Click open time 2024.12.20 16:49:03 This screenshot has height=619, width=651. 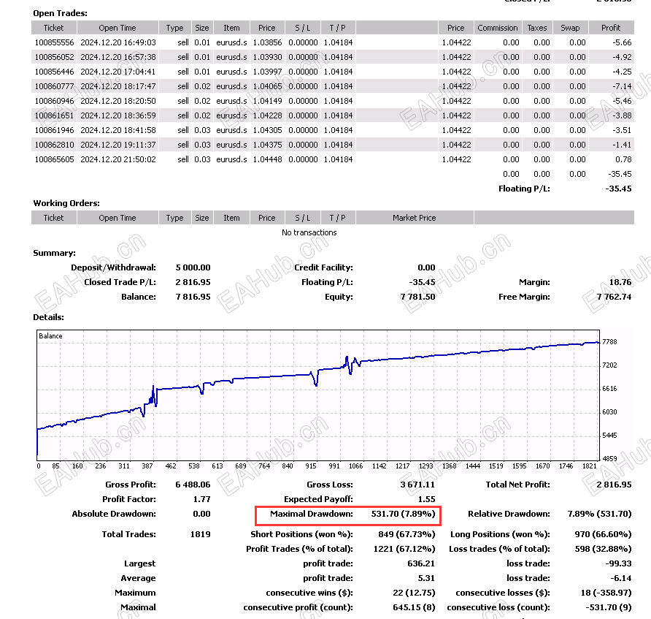(x=118, y=42)
